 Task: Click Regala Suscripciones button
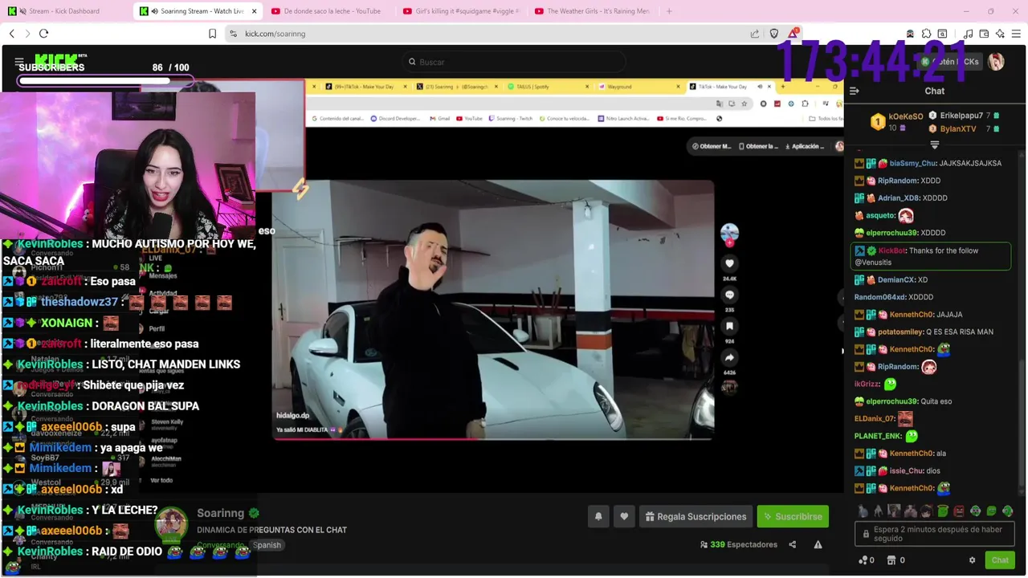[x=696, y=517]
